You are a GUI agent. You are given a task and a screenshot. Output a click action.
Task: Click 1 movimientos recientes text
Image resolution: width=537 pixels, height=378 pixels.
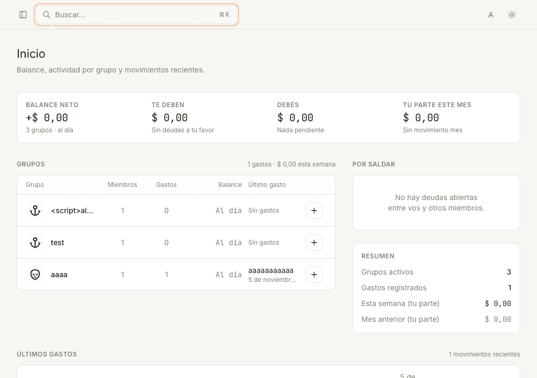(x=484, y=354)
